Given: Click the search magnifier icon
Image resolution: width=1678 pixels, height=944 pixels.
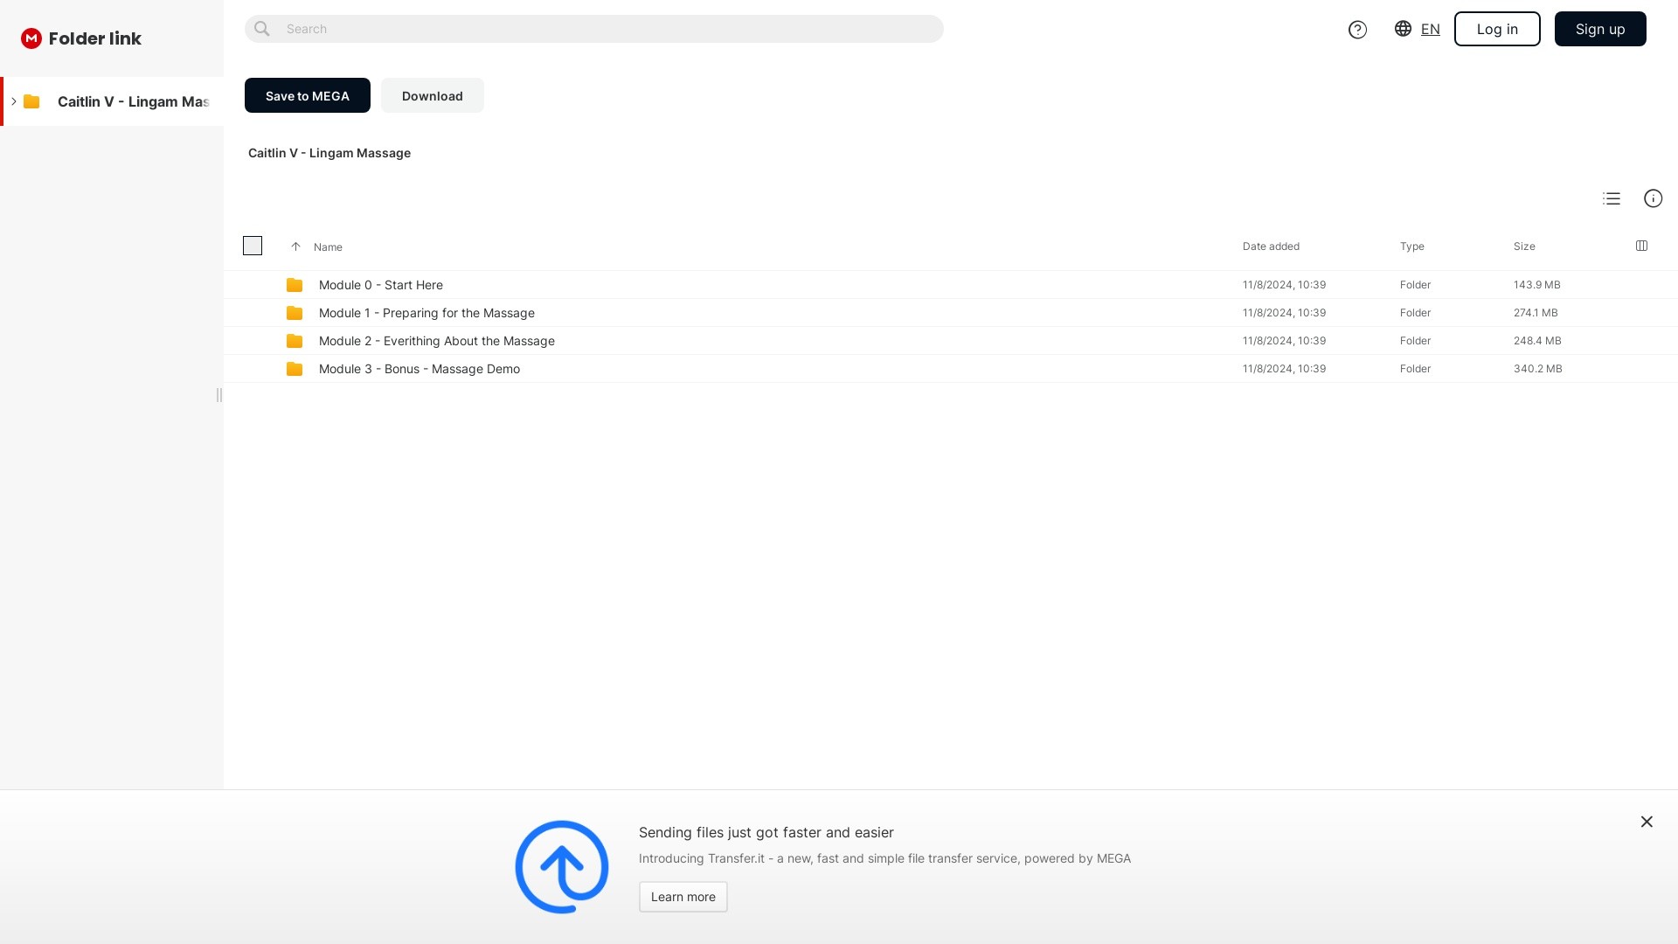Looking at the screenshot, I should 261,29.
